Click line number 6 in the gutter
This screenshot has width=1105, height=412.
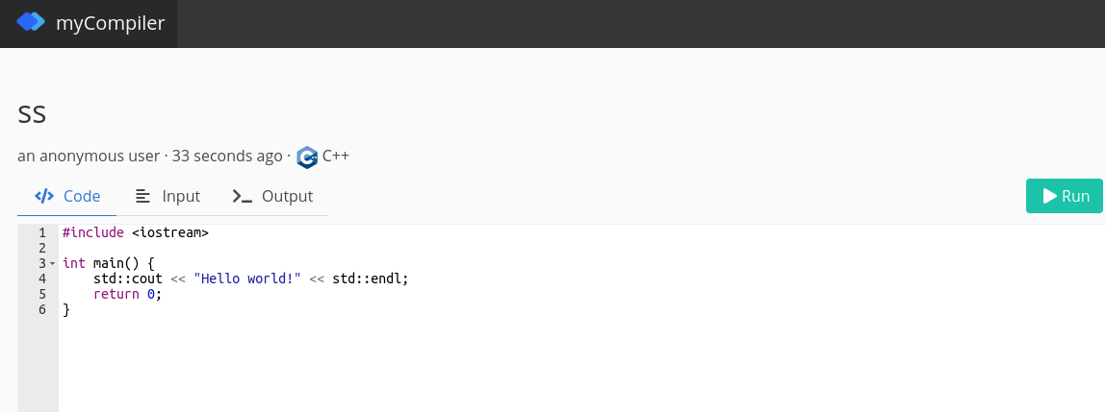[x=41, y=309]
